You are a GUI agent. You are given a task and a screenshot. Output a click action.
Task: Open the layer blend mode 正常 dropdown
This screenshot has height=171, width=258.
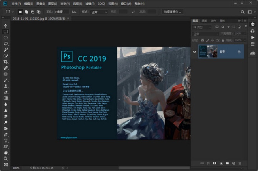coord(205,34)
